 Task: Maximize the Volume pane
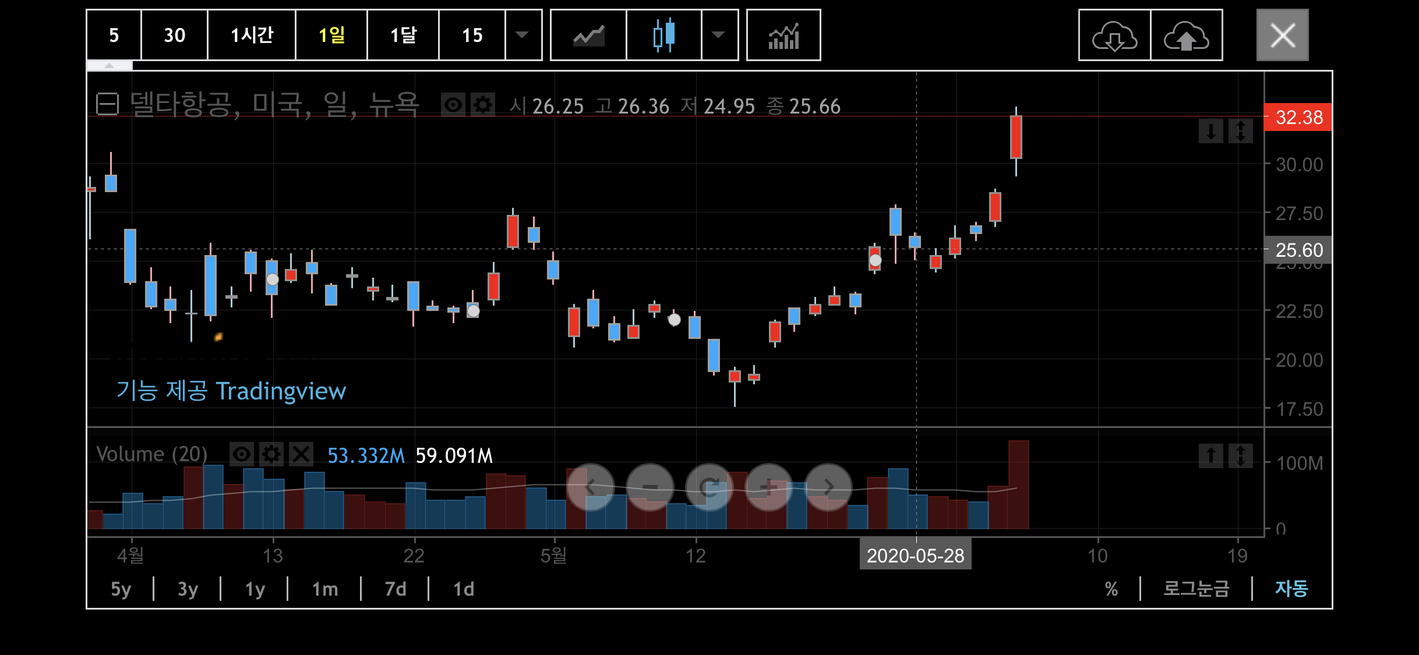1241,455
